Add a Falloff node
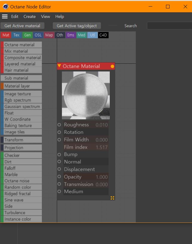Image resolution: width=192 pixels, height=244 pixels. (x=21, y=168)
